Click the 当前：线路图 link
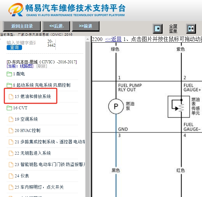 (x=20, y=66)
